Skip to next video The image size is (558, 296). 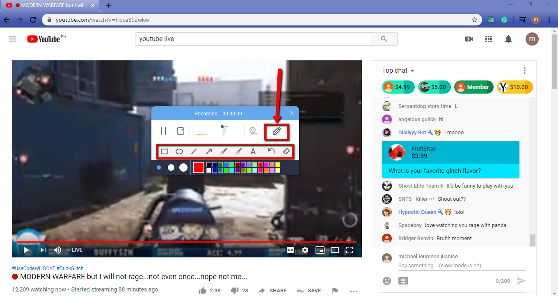pos(43,250)
